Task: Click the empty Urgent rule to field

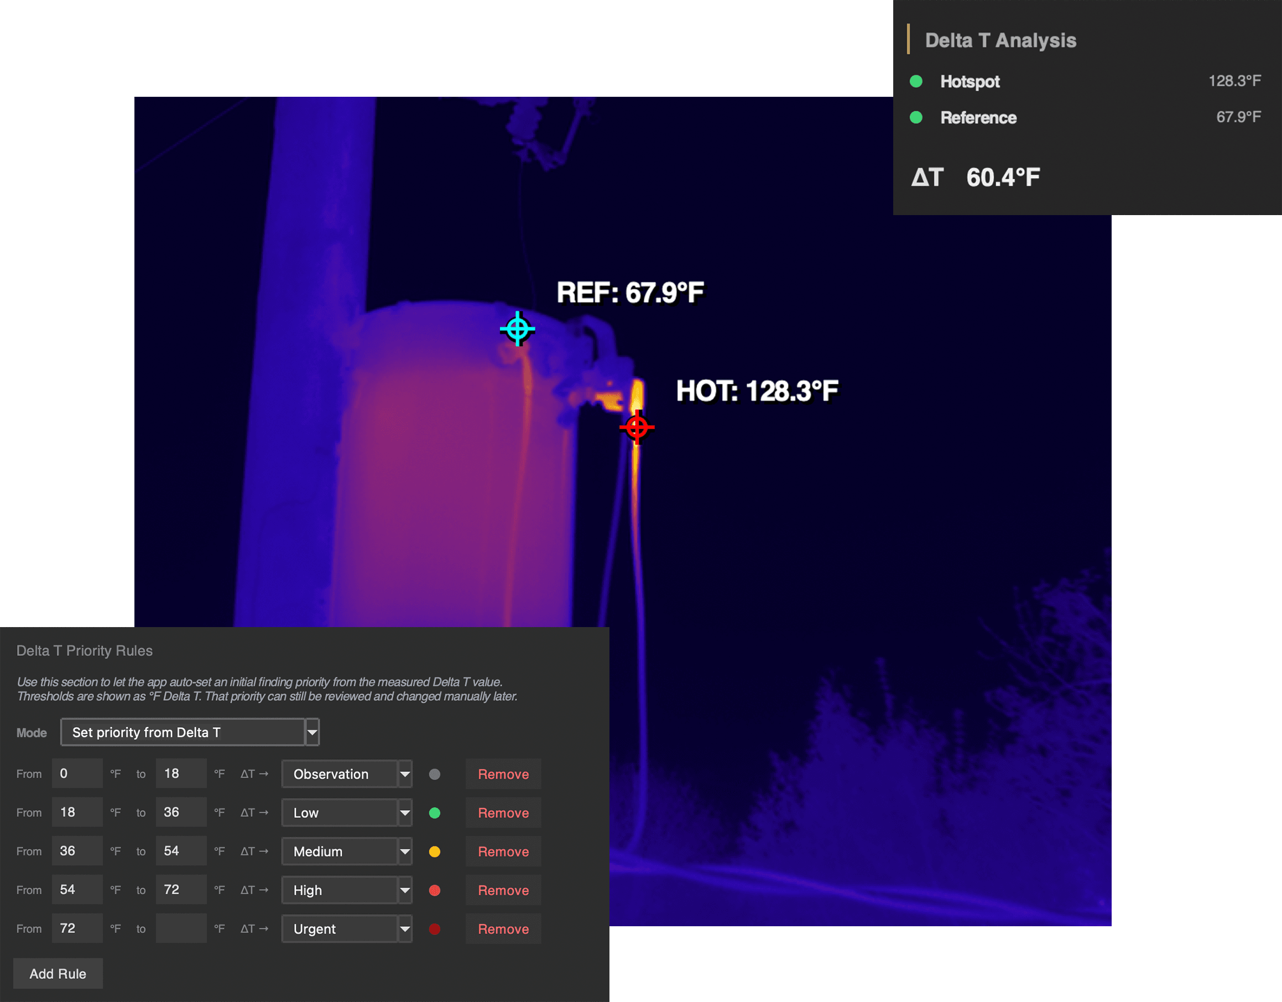Action: [x=181, y=928]
